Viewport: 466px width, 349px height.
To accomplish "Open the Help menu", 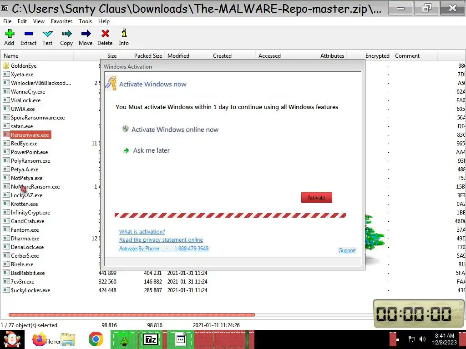I will click(x=104, y=21).
